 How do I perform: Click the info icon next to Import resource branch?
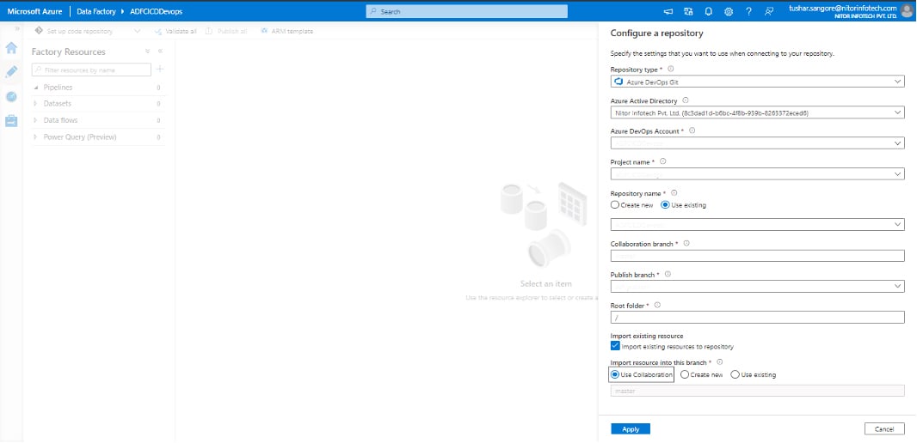(x=720, y=362)
